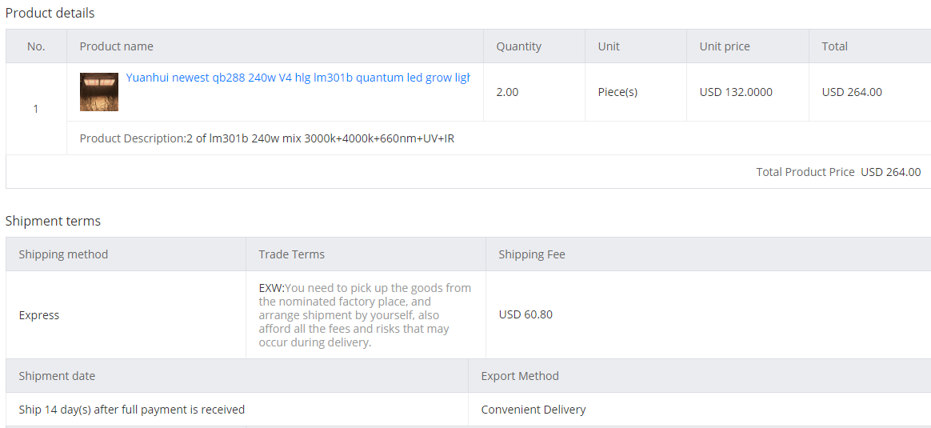
Task: Click the EXW trade terms description
Action: pos(366,315)
